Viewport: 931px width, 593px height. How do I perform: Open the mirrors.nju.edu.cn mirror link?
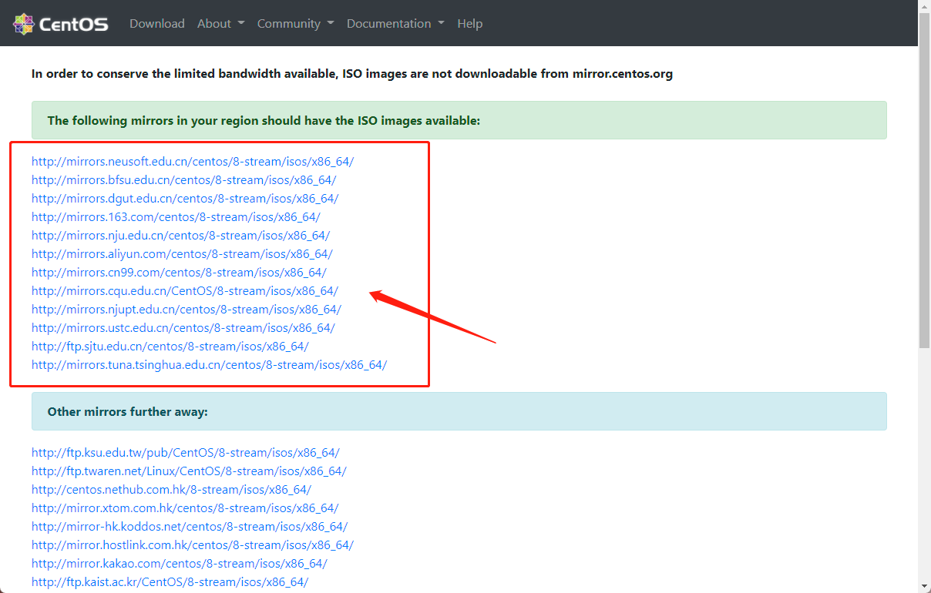[x=180, y=236]
